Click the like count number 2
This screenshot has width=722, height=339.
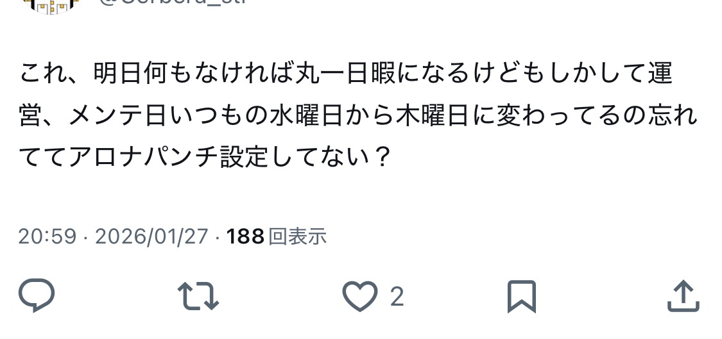tap(397, 297)
